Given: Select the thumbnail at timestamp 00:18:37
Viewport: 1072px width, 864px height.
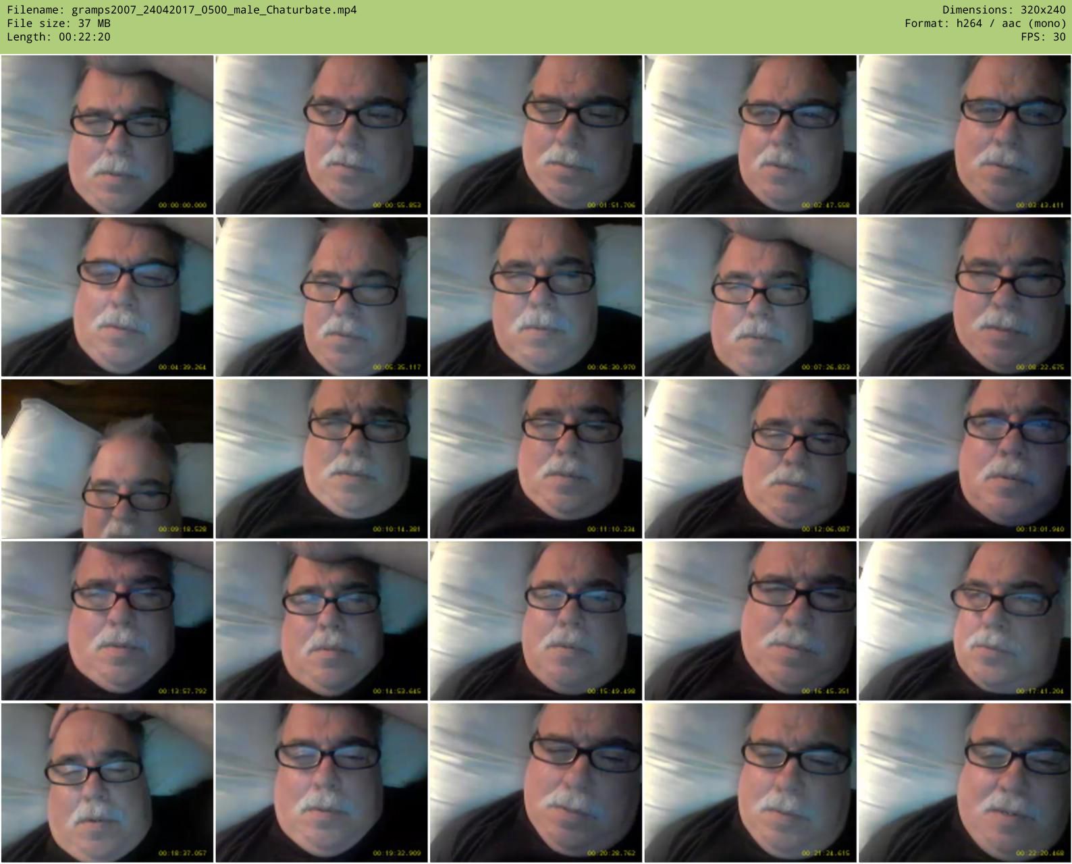Looking at the screenshot, I should pyautogui.click(x=107, y=783).
